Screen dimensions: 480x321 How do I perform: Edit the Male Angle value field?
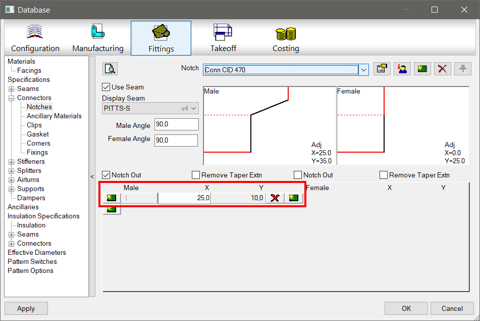click(176, 124)
